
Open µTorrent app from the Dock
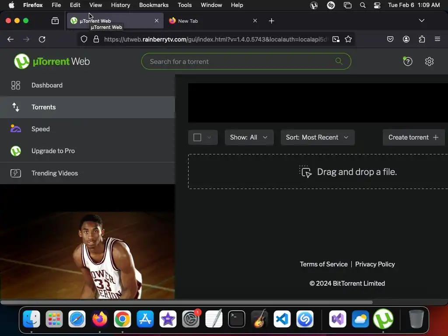point(383,319)
